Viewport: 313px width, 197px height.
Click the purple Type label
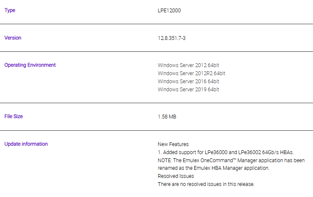10,10
